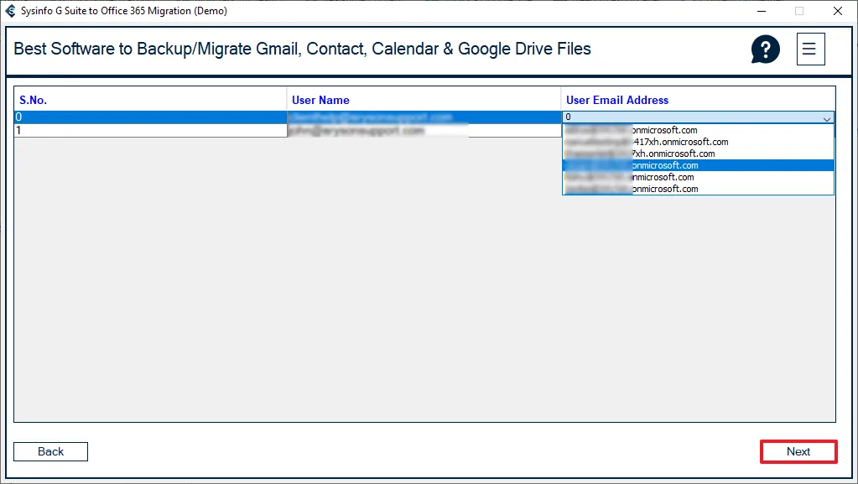This screenshot has height=484, width=858.
Task: Select the nmicrosoft.com option fifth in dropdown
Action: click(x=698, y=177)
